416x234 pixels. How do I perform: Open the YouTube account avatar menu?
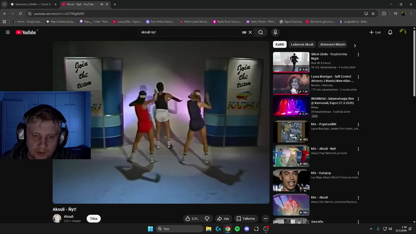tap(403, 32)
